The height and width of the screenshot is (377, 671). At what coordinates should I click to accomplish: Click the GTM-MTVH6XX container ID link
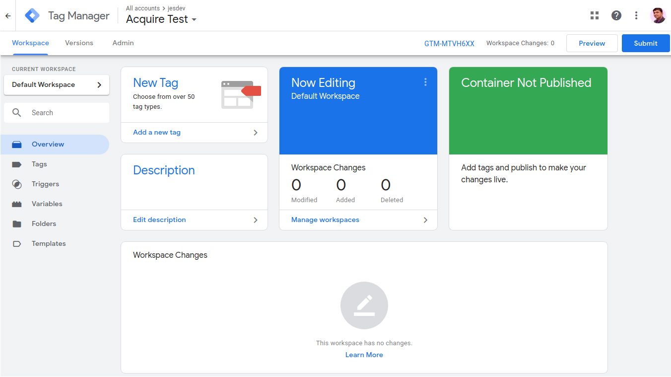coord(449,44)
